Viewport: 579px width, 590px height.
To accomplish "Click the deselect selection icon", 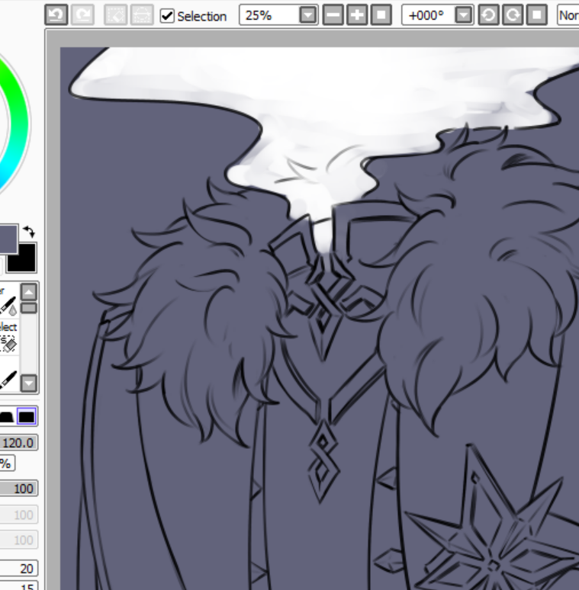I will (x=115, y=15).
